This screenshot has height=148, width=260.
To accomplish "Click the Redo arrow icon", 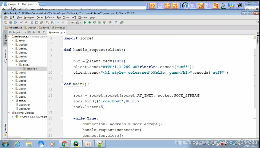I will [x=26, y=22].
